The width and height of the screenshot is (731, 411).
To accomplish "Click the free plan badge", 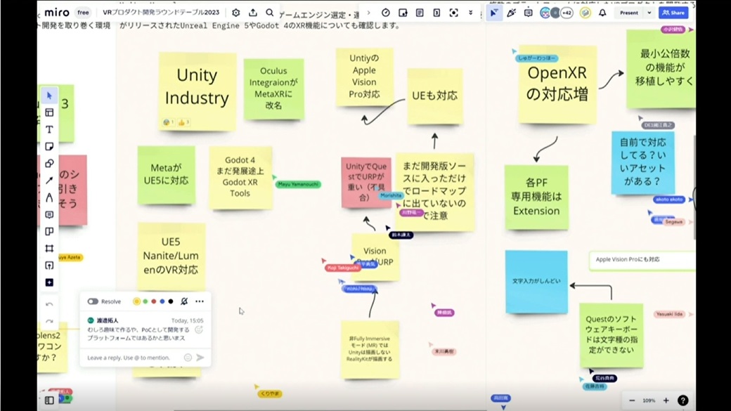I will pyautogui.click(x=83, y=13).
